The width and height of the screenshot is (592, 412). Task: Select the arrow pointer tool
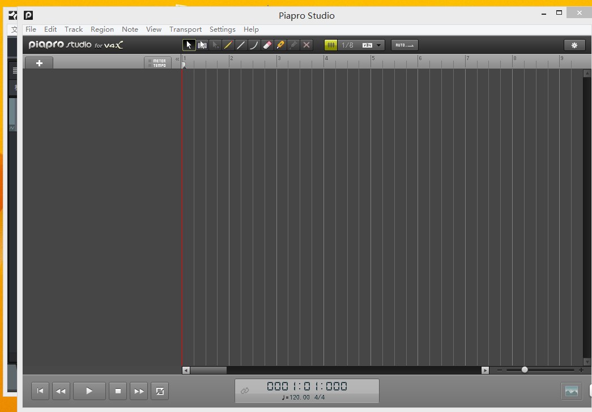[189, 45]
